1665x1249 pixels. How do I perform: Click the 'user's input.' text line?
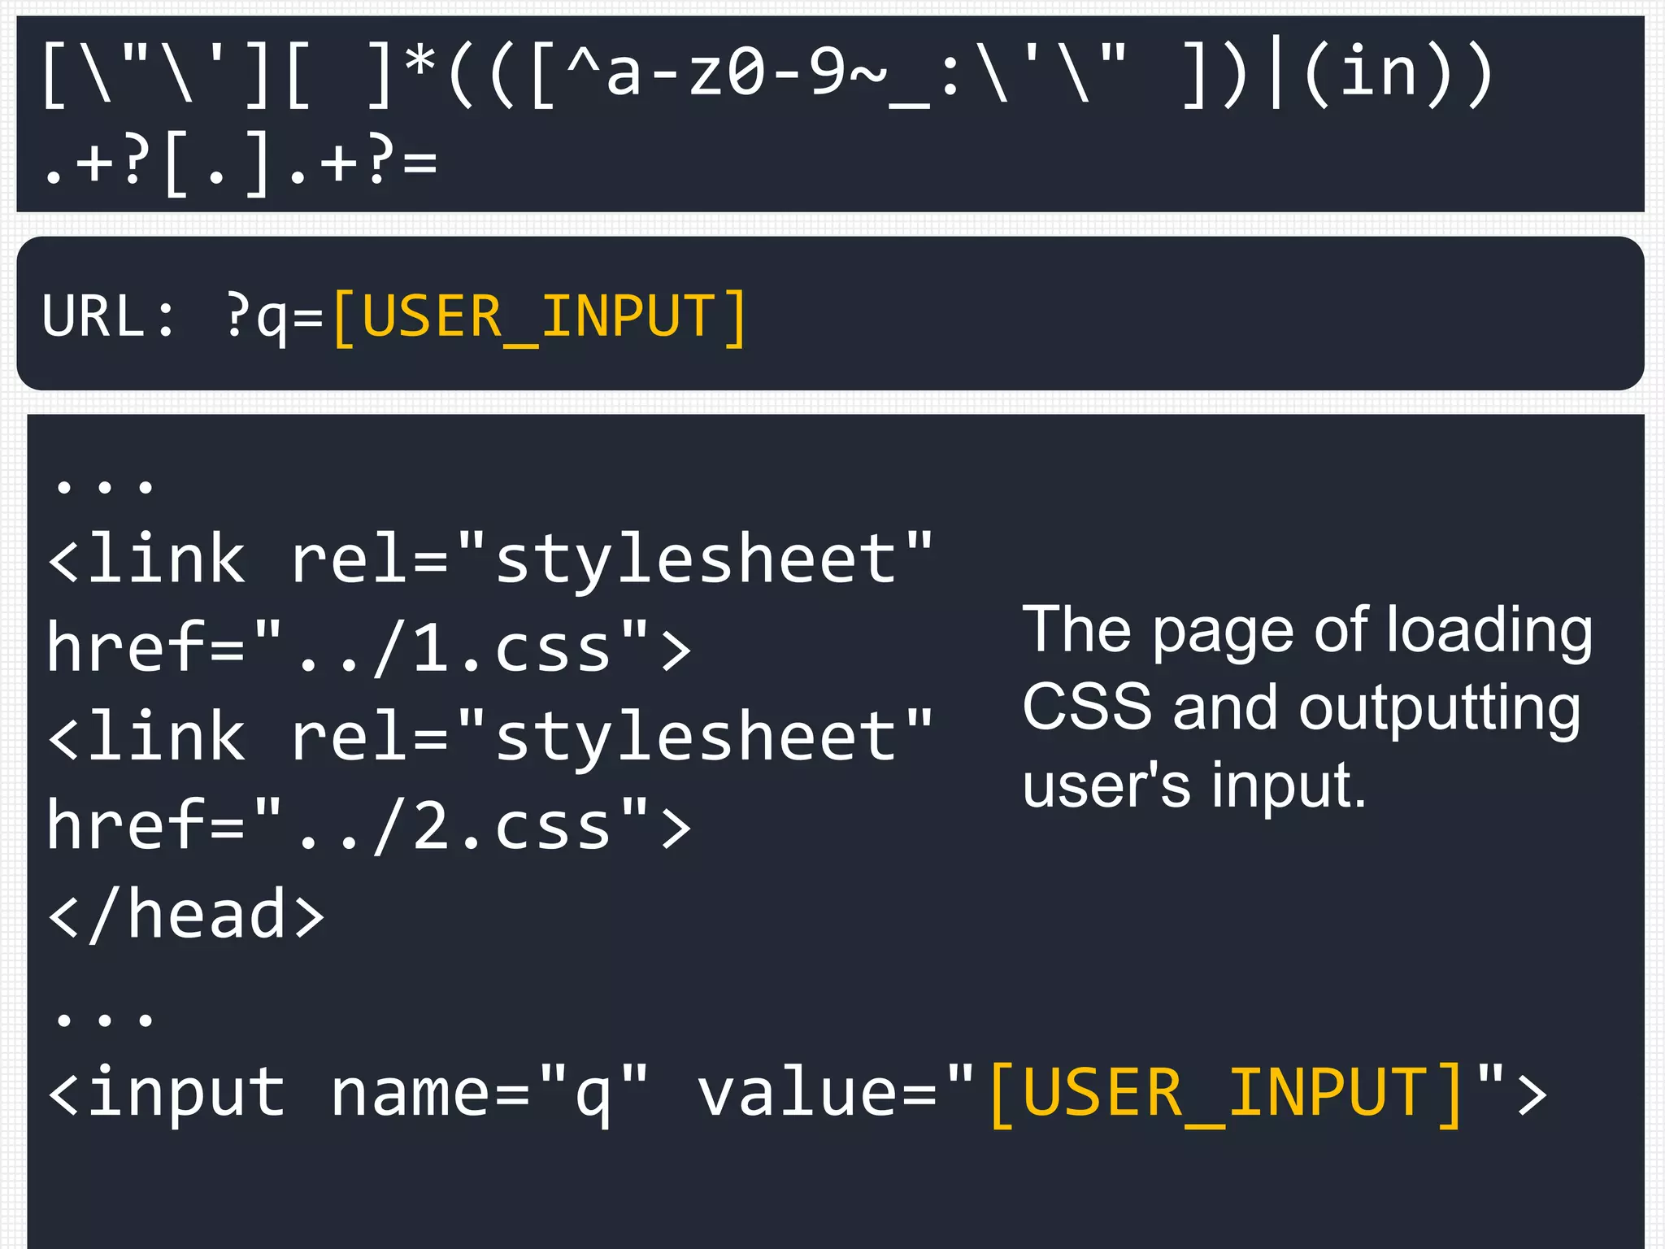pyautogui.click(x=1193, y=786)
